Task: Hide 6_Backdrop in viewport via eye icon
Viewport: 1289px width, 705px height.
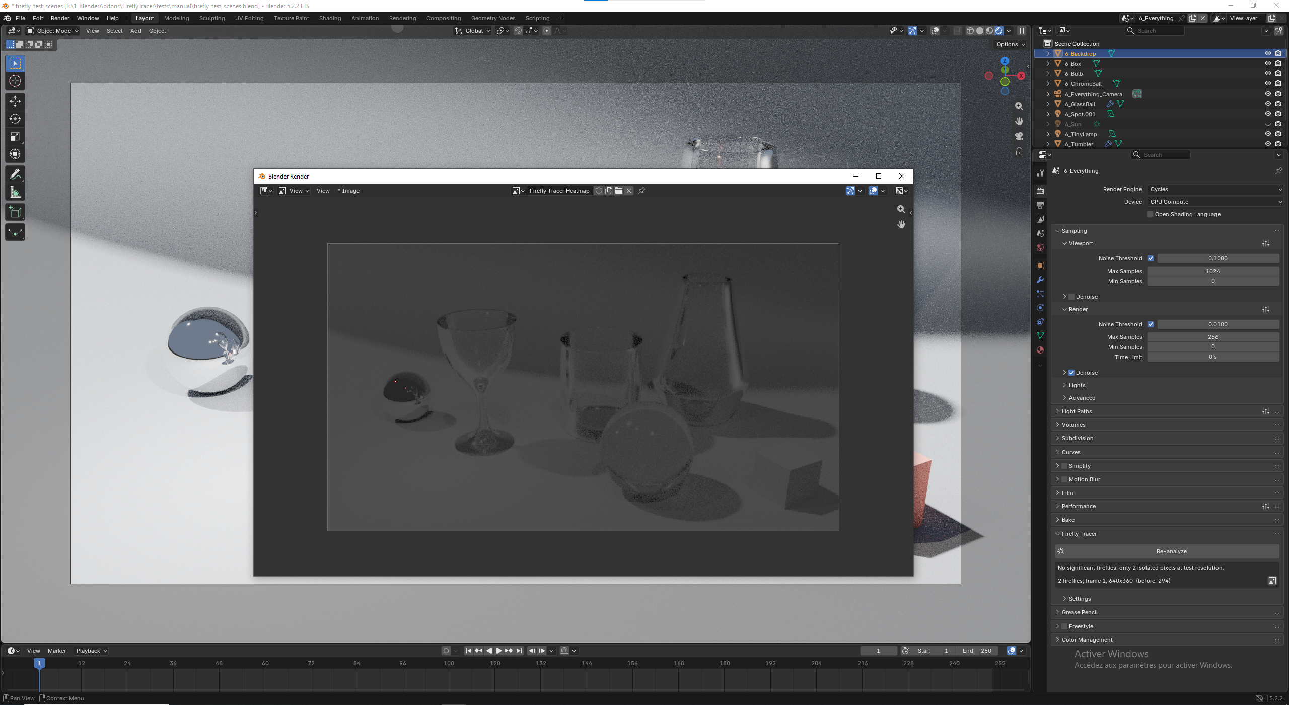Action: point(1268,54)
